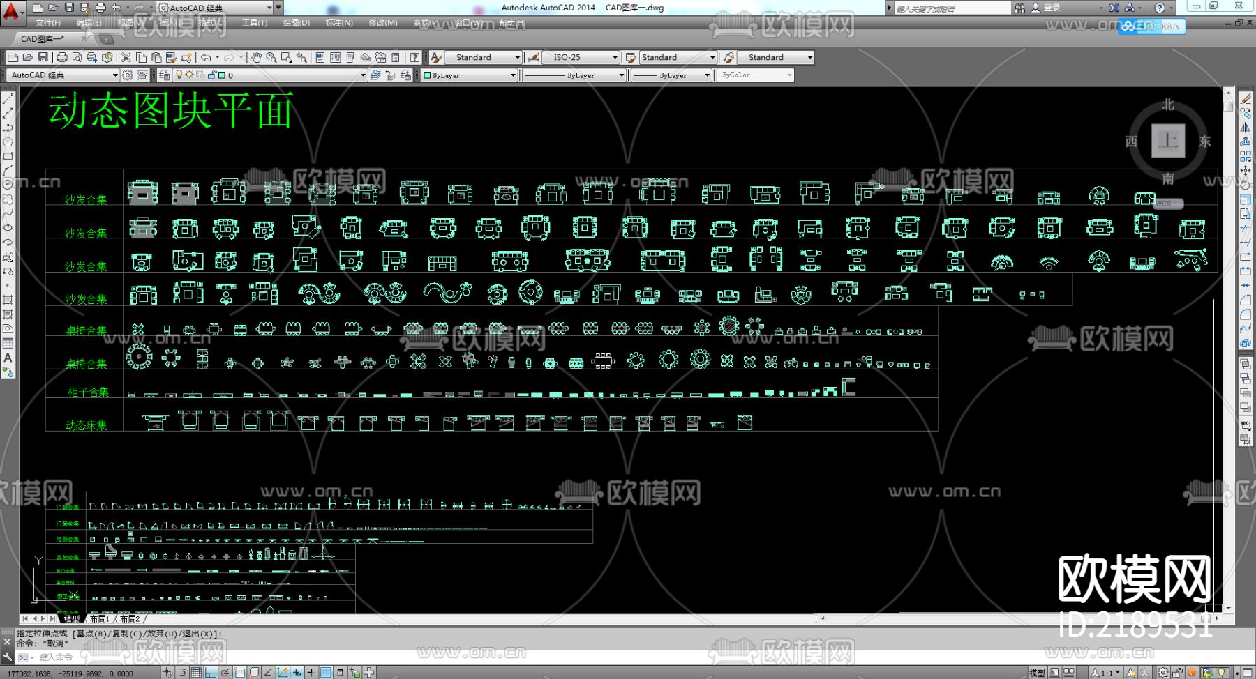Open the Dimension Style manager icon

click(534, 57)
